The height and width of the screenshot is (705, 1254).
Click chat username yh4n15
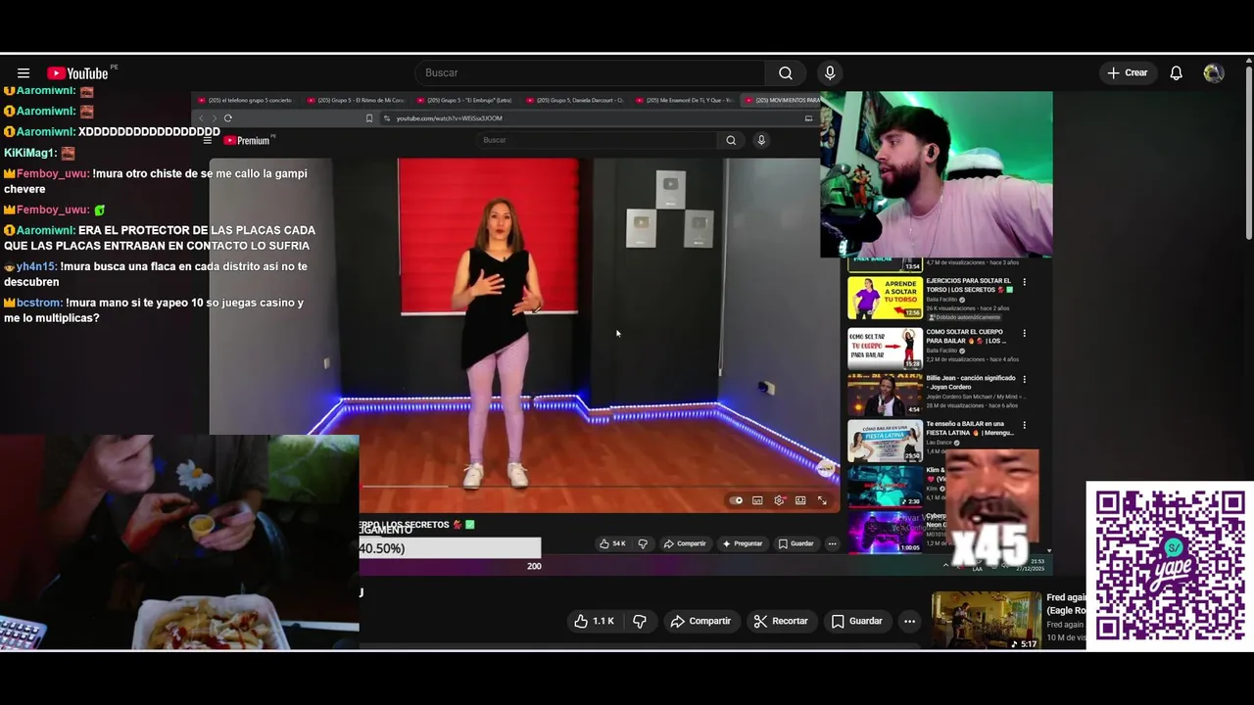pos(36,266)
